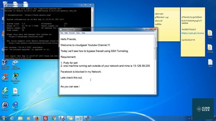The height and width of the screenshot is (121, 216).
Task: Click '1. Putty for ssh' line
Action: [x=69, y=63]
